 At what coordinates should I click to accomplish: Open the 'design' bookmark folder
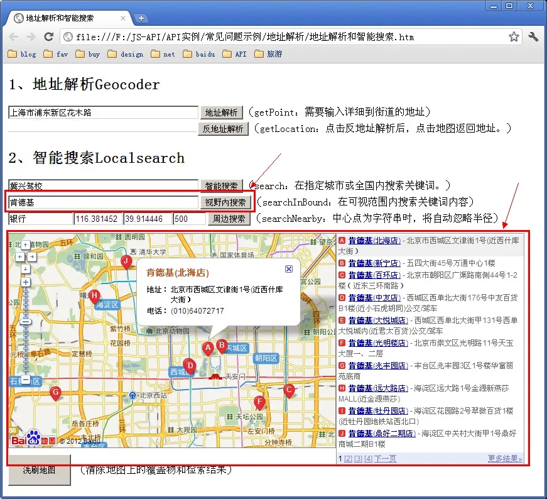(x=126, y=55)
